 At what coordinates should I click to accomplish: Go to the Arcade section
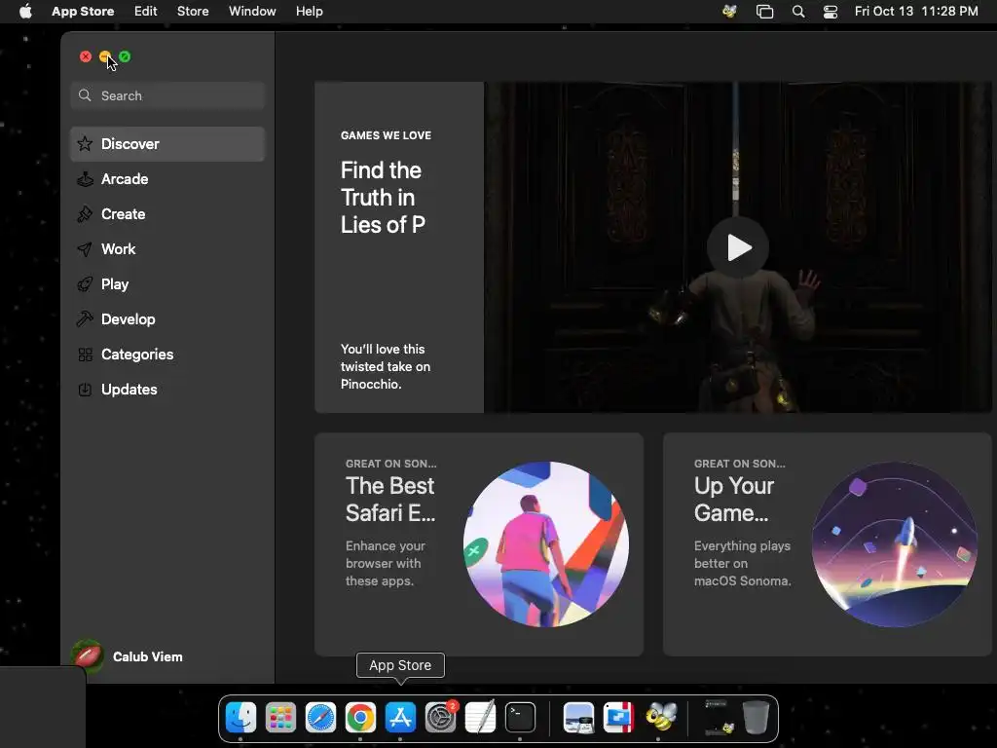(x=167, y=179)
